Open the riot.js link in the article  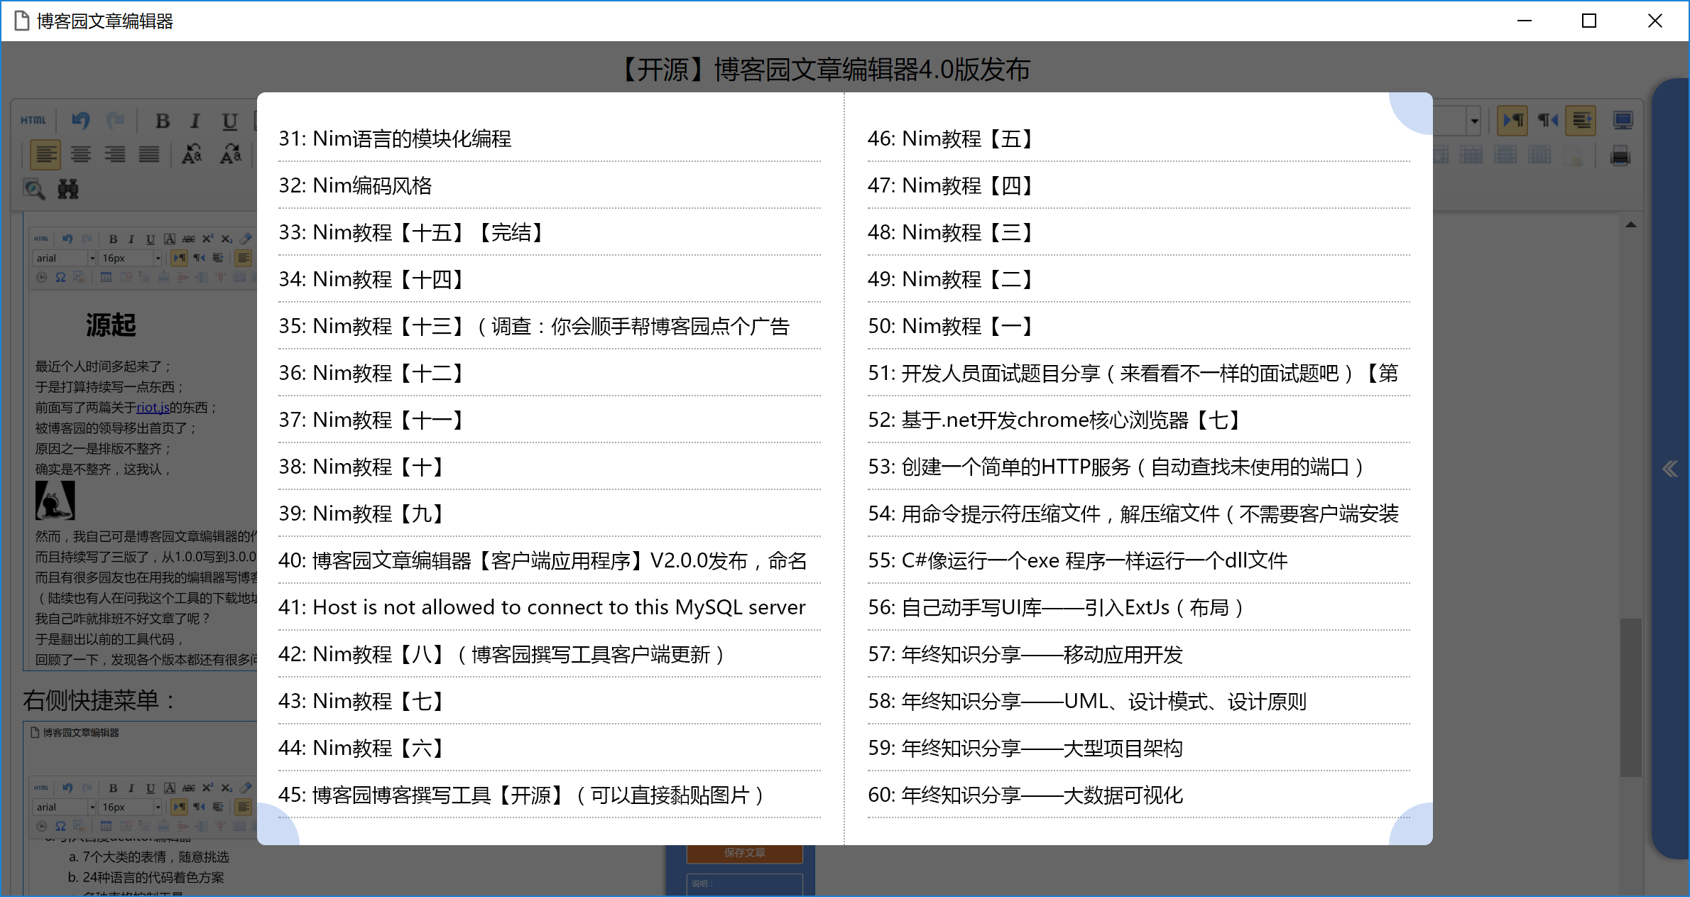[153, 408]
